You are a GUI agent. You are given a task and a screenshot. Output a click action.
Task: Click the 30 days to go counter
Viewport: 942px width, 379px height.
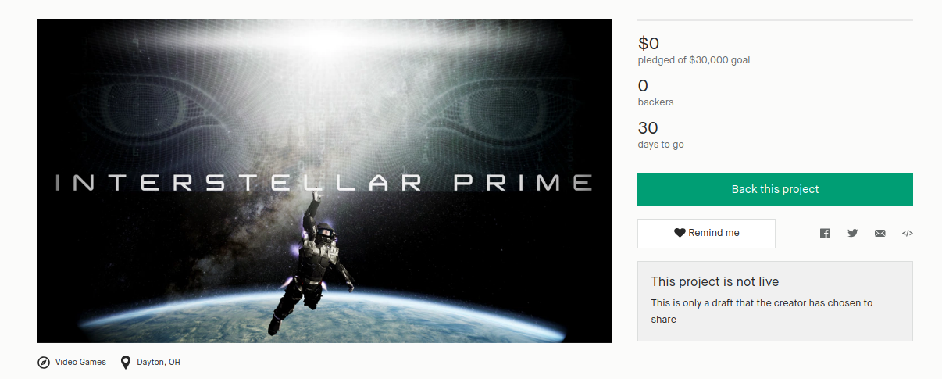click(x=648, y=128)
